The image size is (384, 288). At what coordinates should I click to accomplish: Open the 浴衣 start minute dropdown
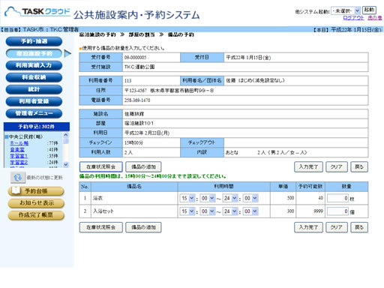point(208,198)
